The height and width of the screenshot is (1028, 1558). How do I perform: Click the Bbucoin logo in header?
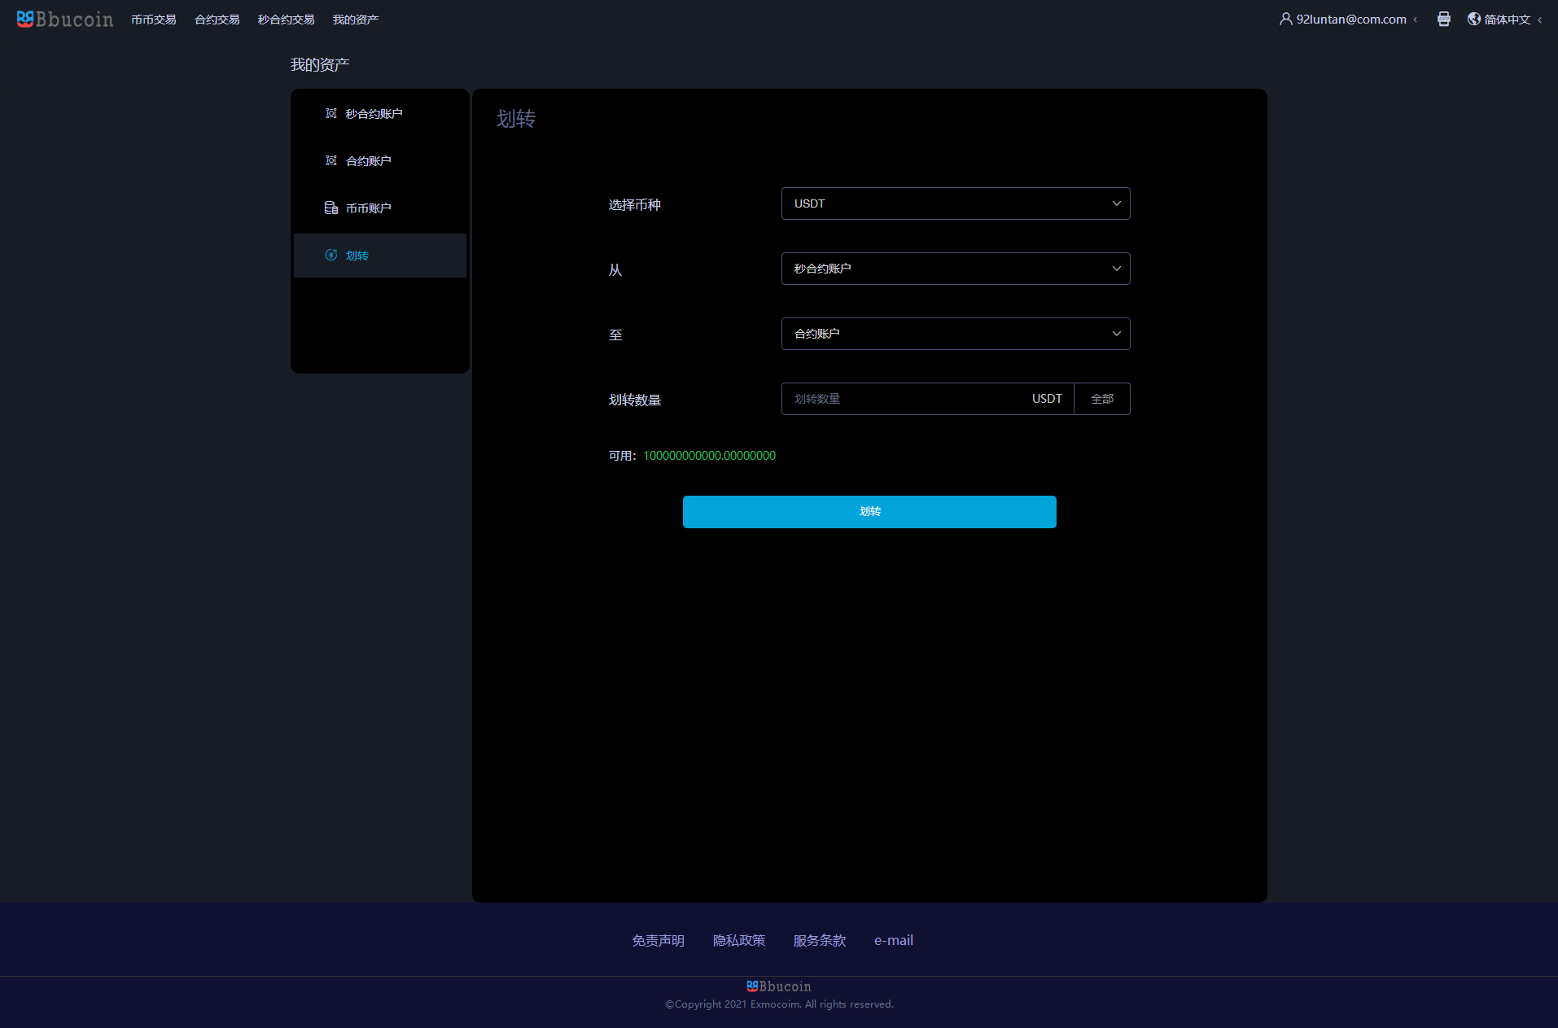click(x=65, y=20)
